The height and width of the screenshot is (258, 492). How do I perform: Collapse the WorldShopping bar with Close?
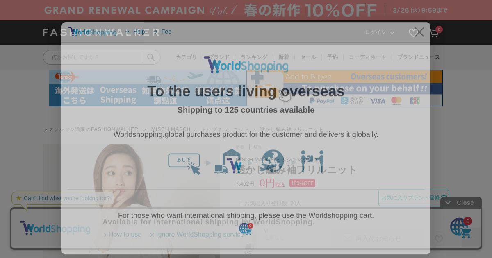461,203
